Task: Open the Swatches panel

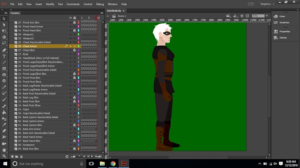Action: coord(281,22)
